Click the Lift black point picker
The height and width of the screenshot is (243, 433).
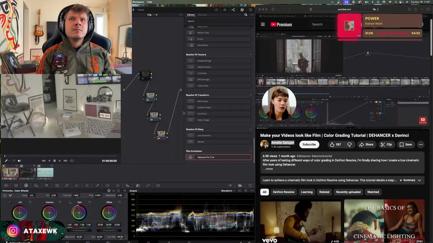(x=10, y=202)
